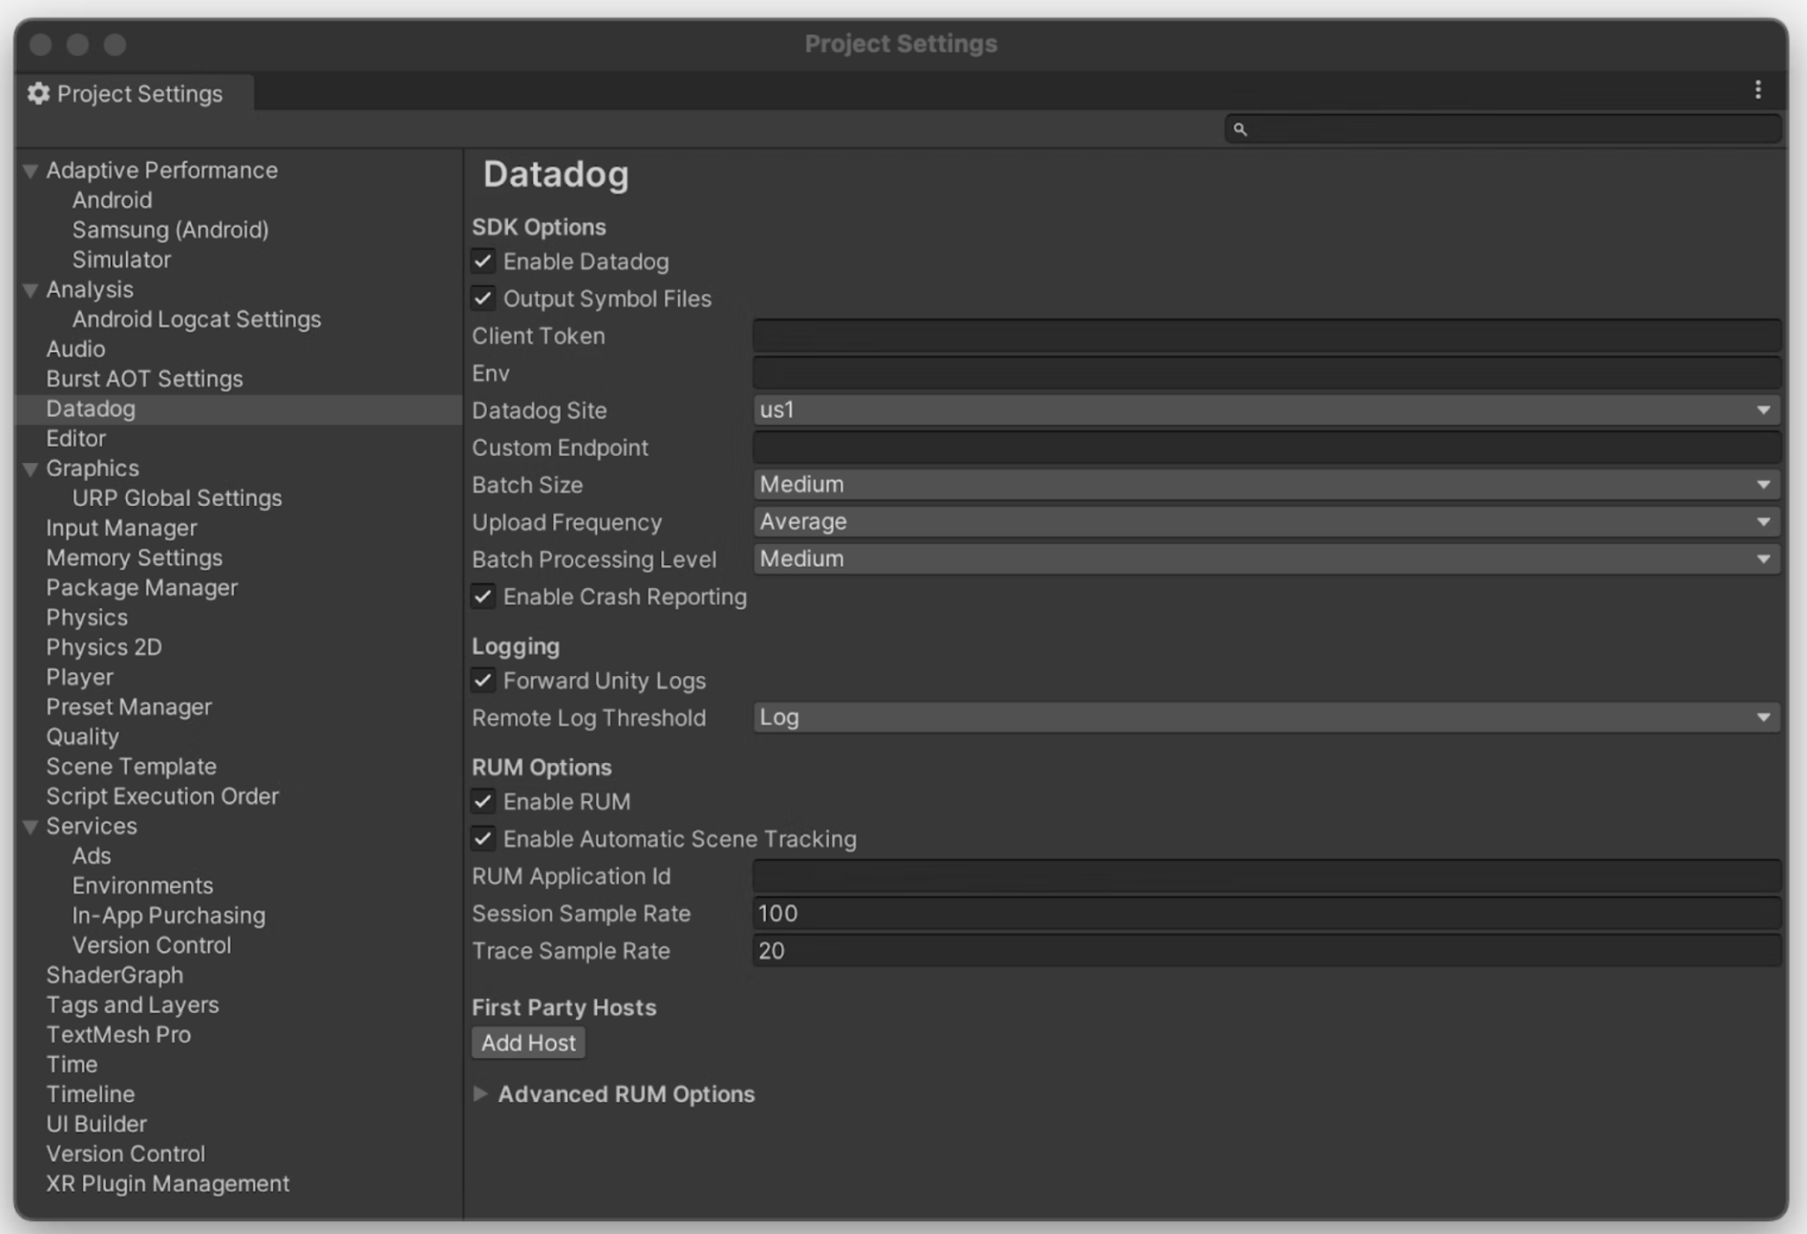Change Batch Size using its dropdown
Image resolution: width=1807 pixels, height=1234 pixels.
pos(1766,484)
